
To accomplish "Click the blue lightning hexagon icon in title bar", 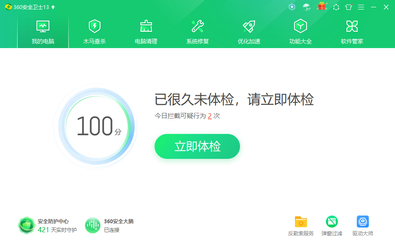I will (x=292, y=7).
